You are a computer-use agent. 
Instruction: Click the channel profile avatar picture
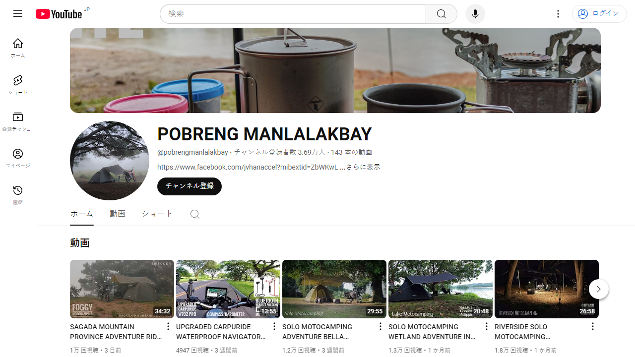pyautogui.click(x=110, y=161)
